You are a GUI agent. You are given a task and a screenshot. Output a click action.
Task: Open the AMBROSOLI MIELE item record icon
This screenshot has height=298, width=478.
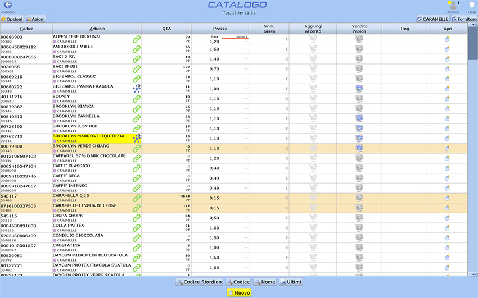pyautogui.click(x=447, y=49)
